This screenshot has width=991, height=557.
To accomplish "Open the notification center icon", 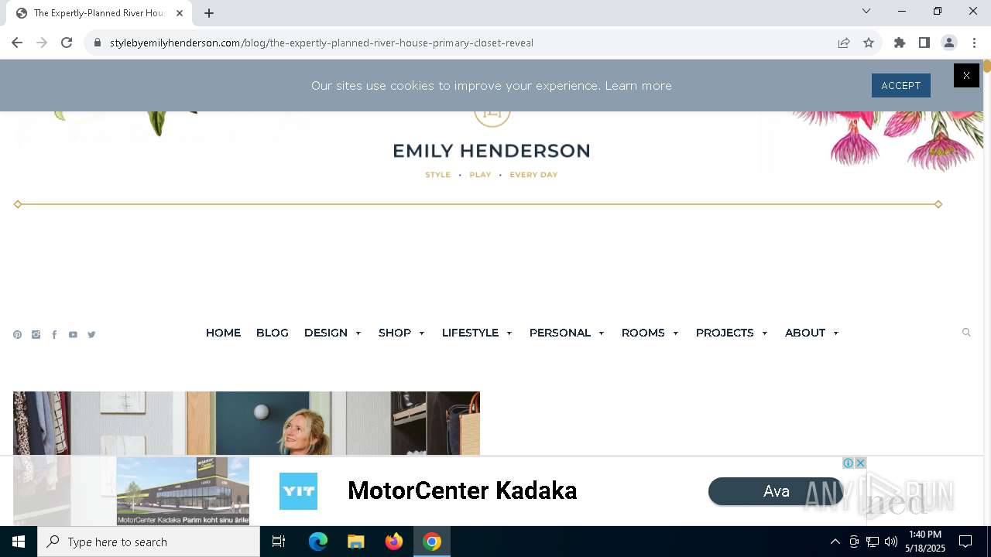I will coord(965,542).
